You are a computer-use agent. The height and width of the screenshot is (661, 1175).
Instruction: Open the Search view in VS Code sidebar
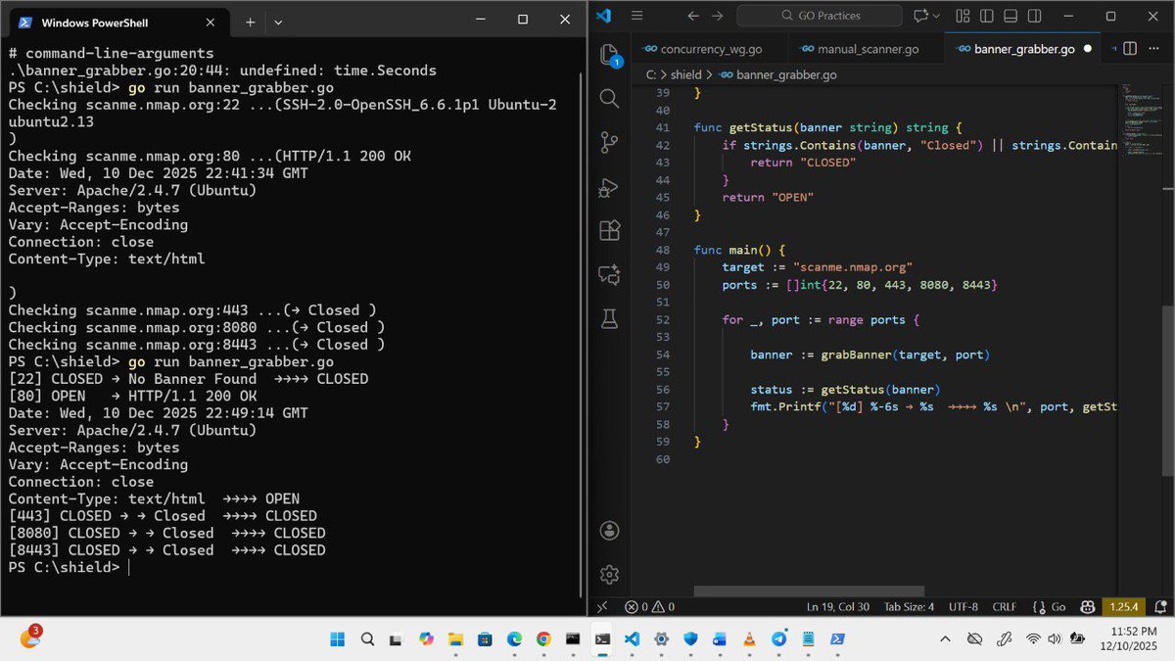click(608, 98)
